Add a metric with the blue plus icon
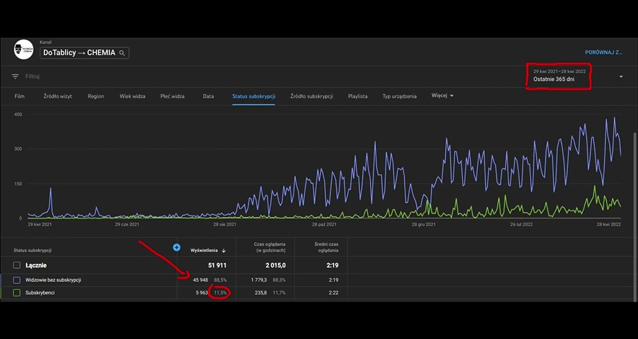The image size is (638, 339). pyautogui.click(x=177, y=247)
